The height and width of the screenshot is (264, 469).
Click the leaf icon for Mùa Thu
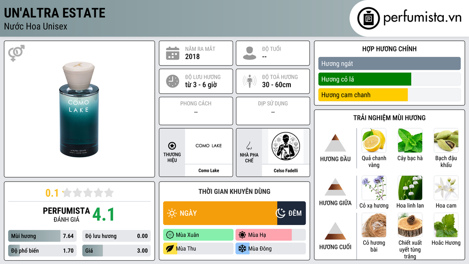[170, 248]
